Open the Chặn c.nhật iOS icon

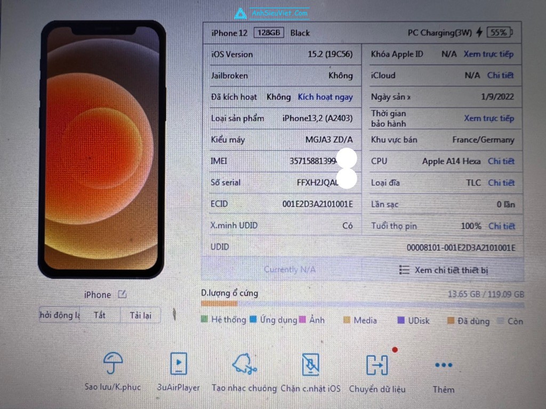(311, 364)
